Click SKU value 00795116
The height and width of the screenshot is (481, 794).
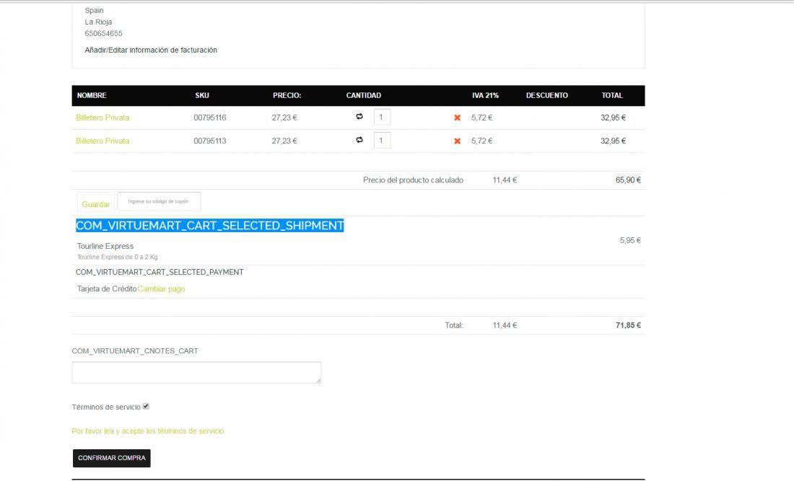[x=209, y=118]
